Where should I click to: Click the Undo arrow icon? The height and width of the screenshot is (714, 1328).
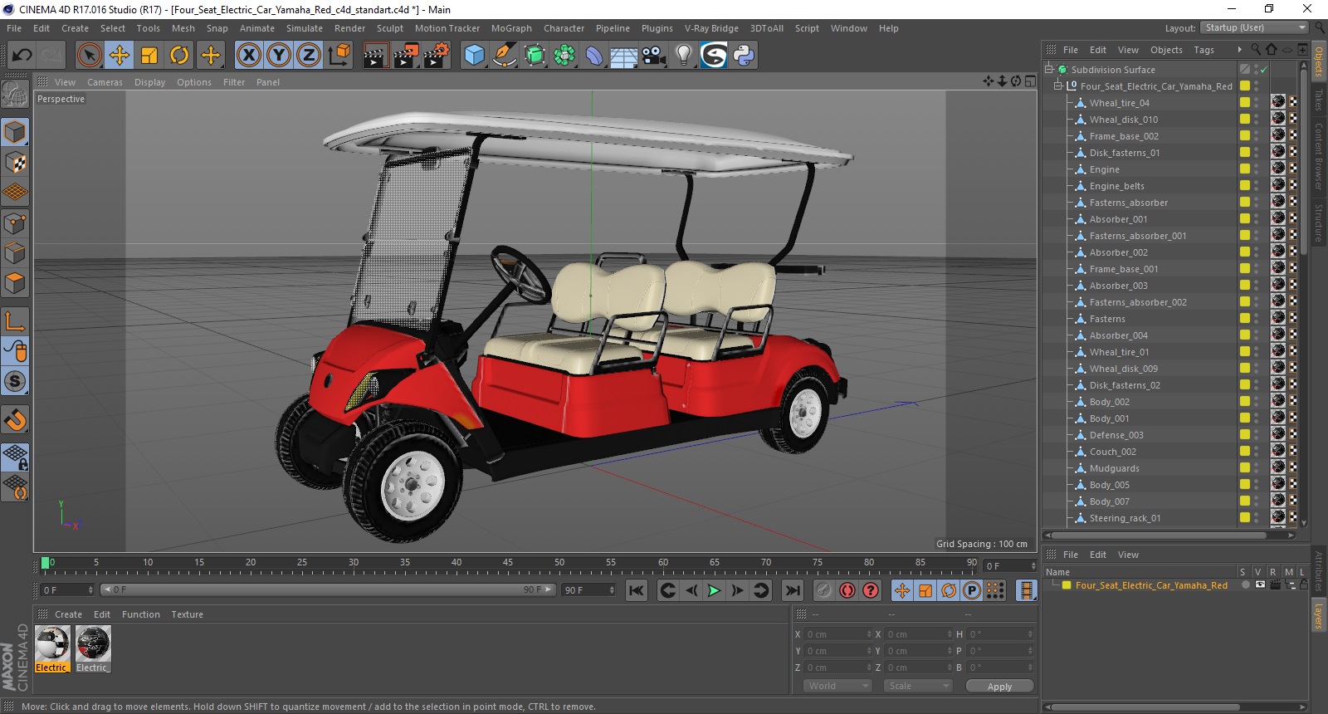22,56
